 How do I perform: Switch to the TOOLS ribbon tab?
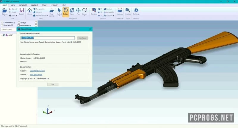coord(45,5)
